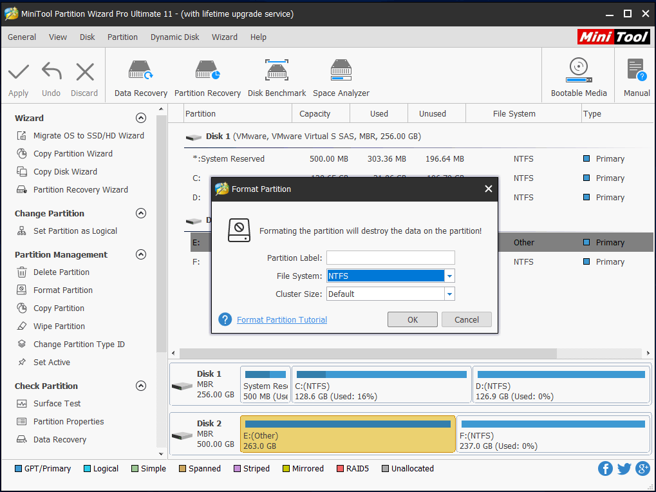Open the View menu
Screen dimensions: 656x492
(x=58, y=37)
